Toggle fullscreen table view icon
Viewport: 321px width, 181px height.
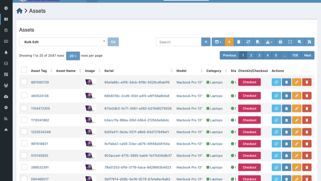click(290, 42)
